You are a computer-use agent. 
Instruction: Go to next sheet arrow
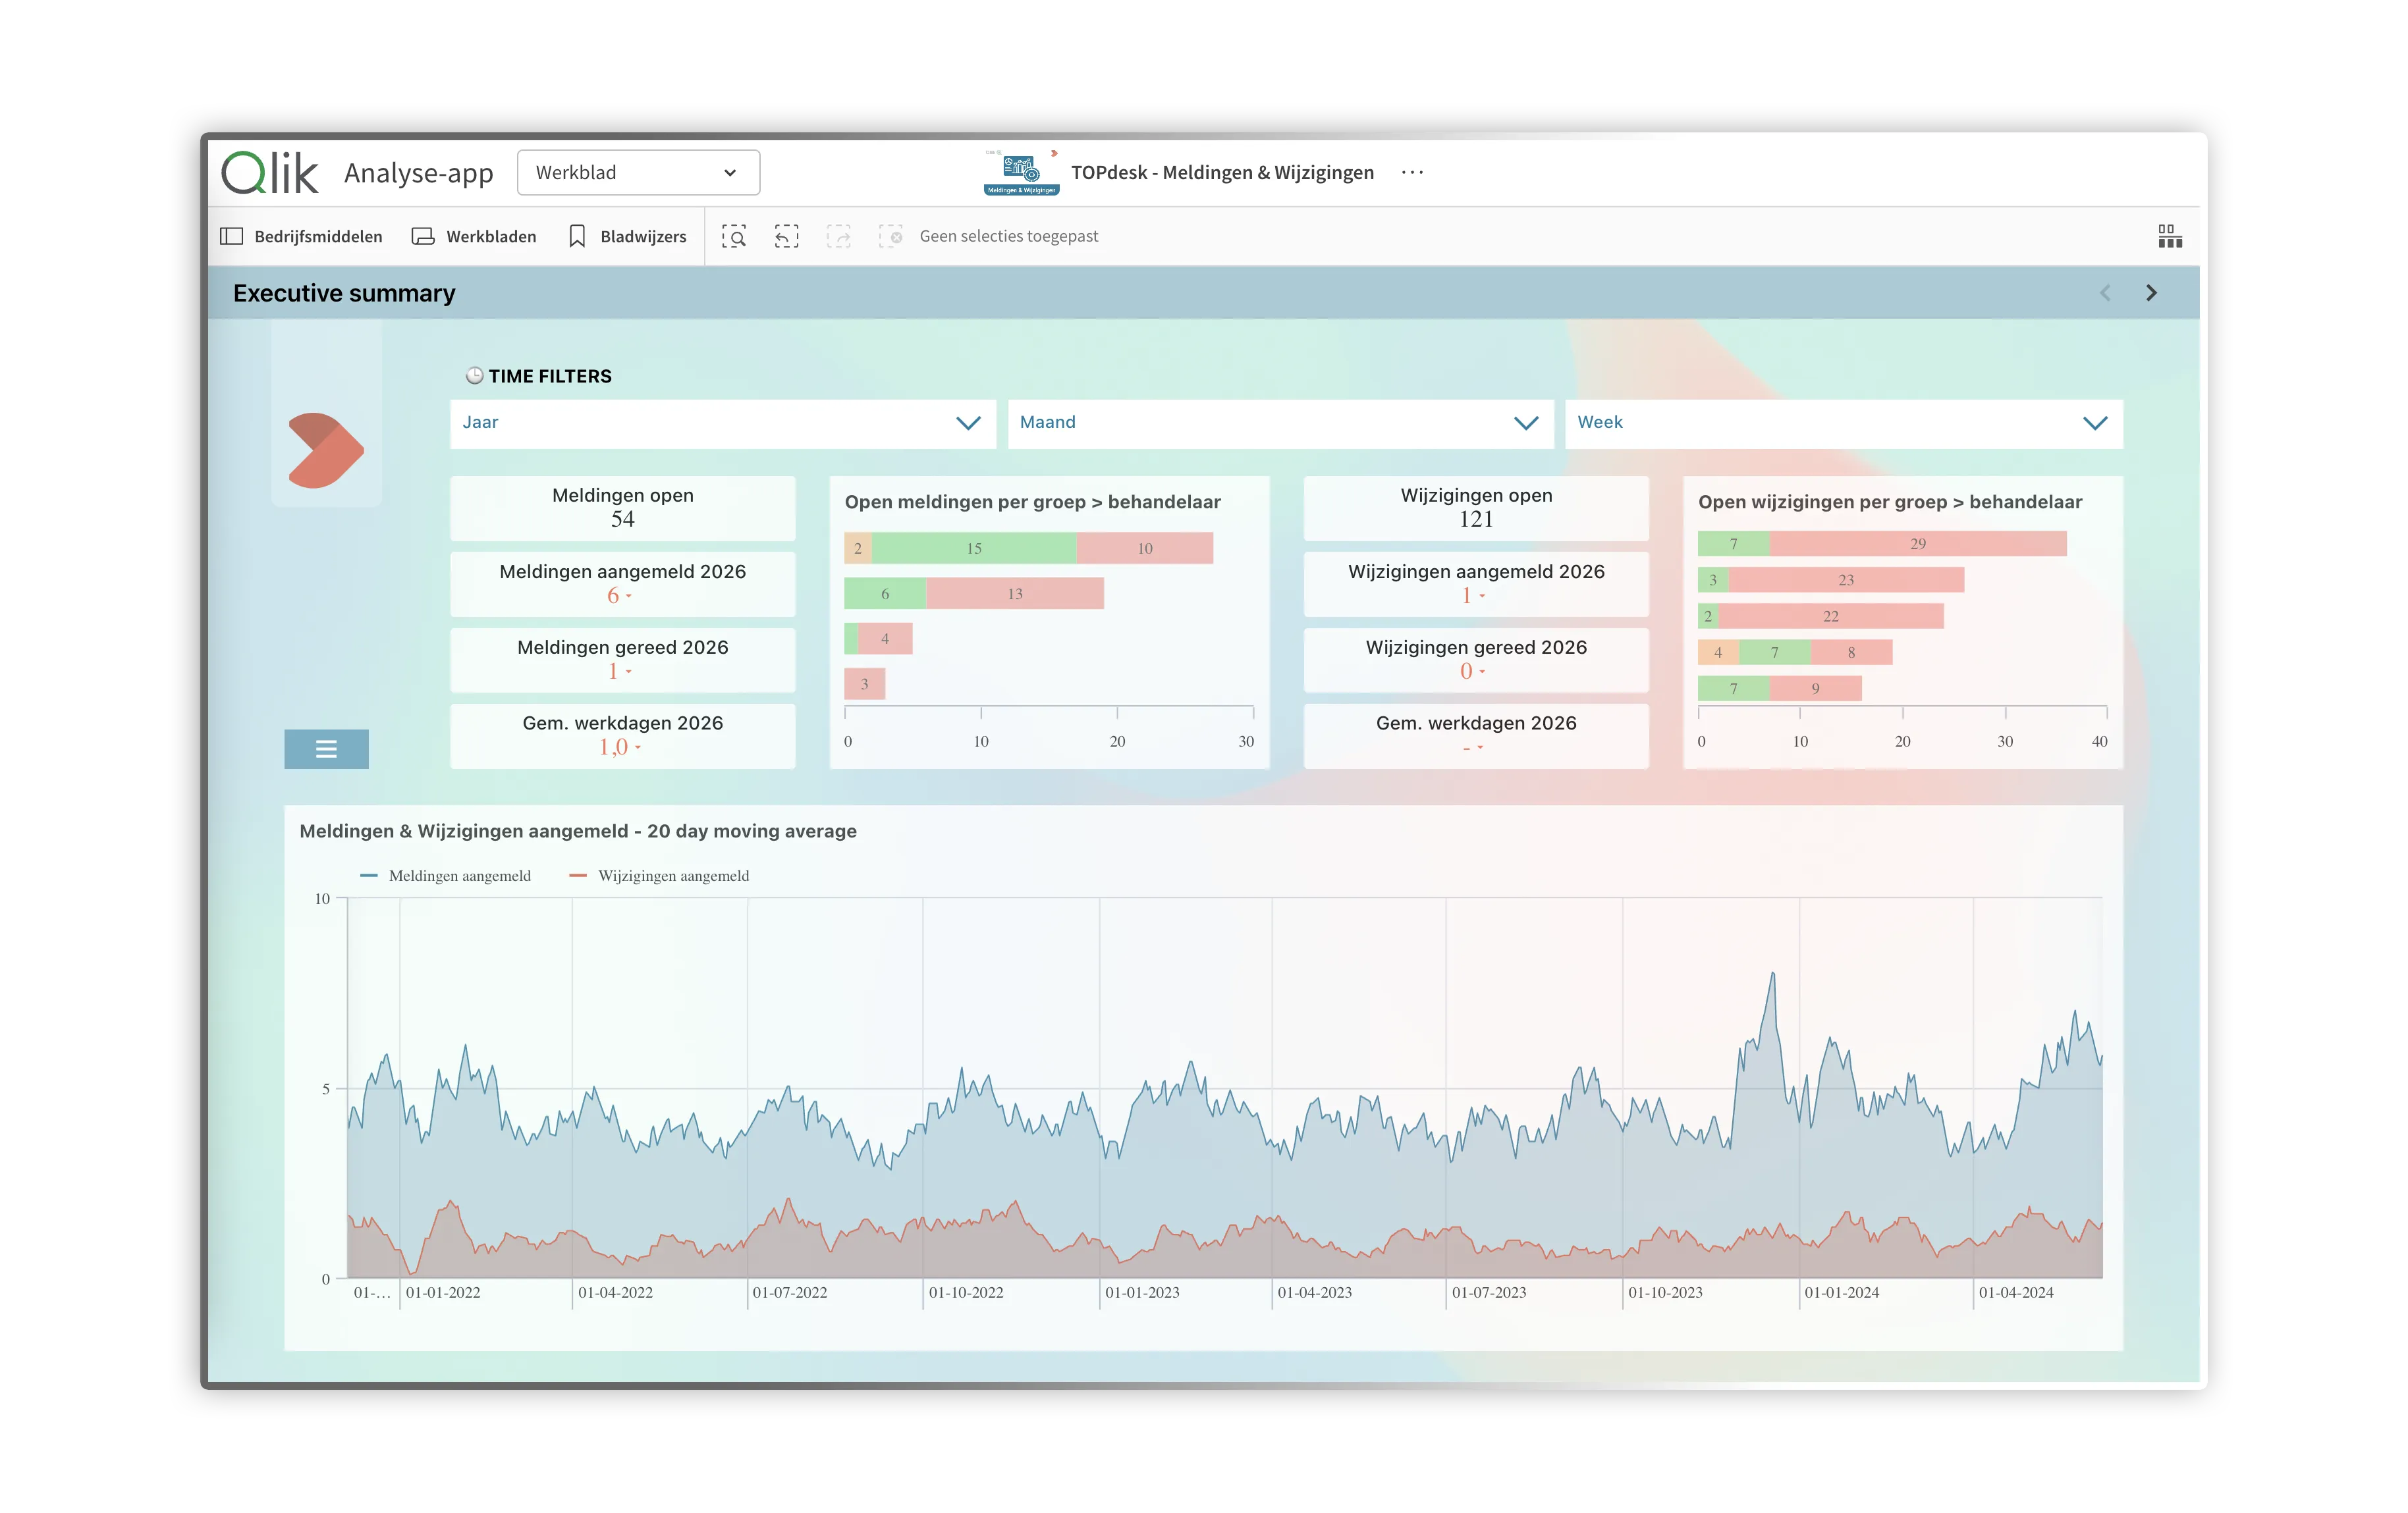pyautogui.click(x=2151, y=293)
